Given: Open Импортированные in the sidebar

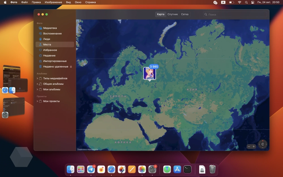Looking at the screenshot, I should tap(55, 61).
